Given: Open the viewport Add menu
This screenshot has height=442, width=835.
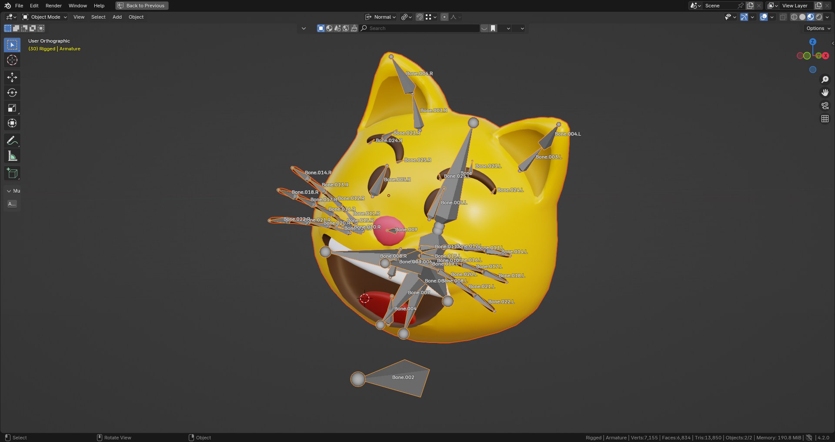Looking at the screenshot, I should [x=117, y=17].
